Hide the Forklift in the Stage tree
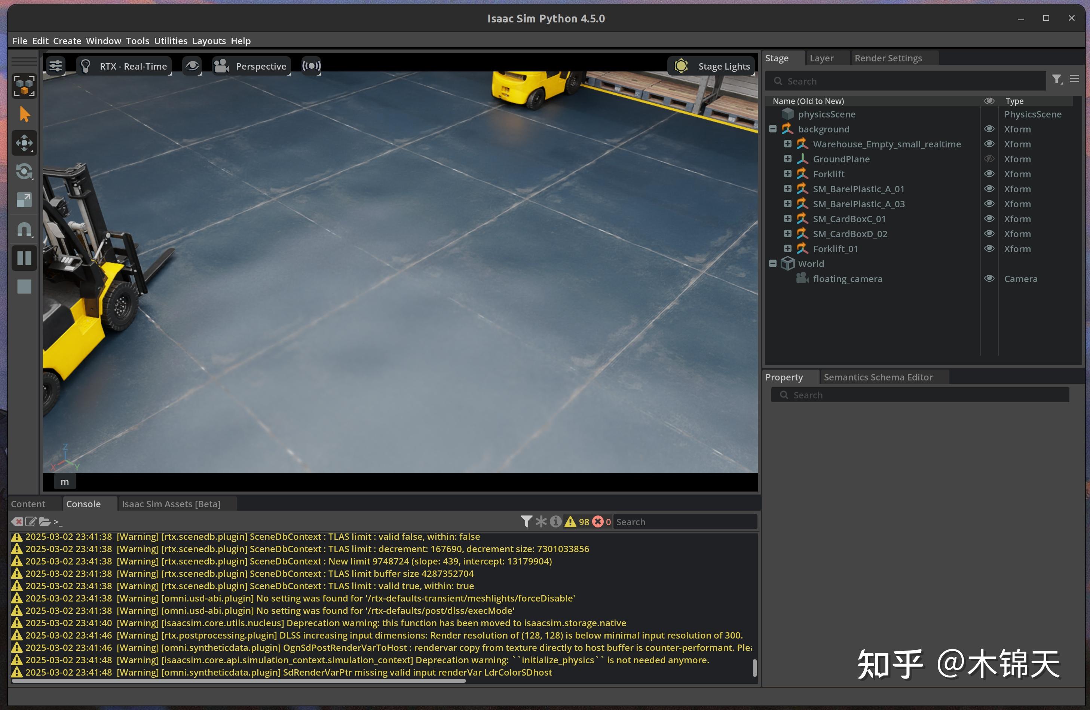1090x710 pixels. (x=989, y=174)
